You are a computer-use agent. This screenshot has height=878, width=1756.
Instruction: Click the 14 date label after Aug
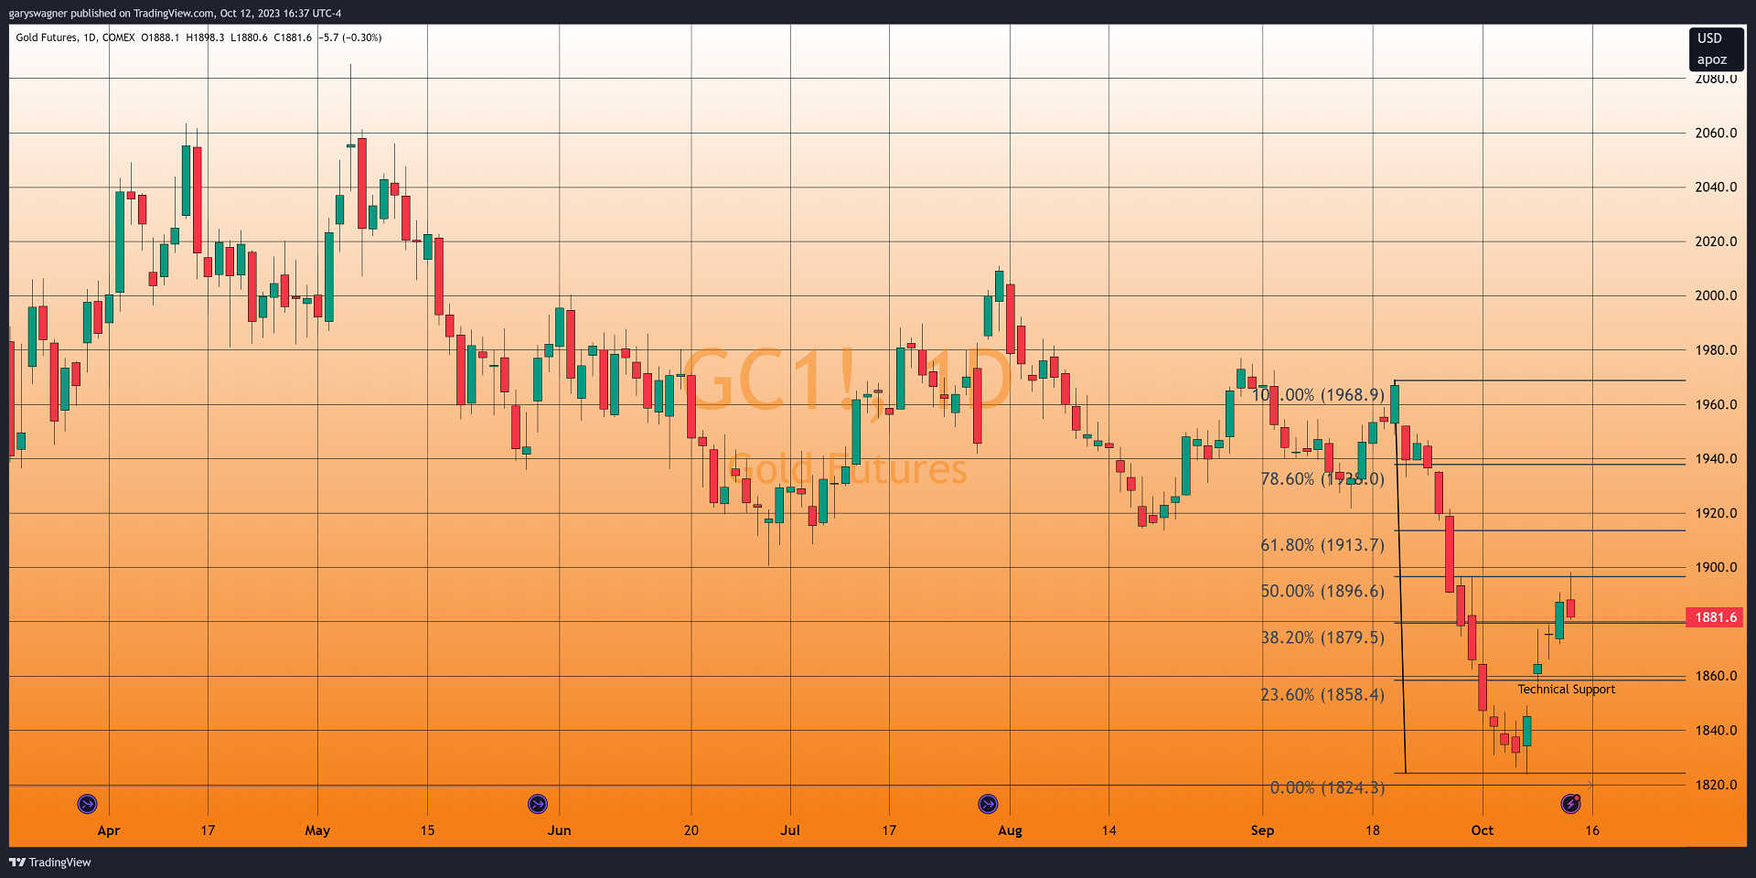pyautogui.click(x=1108, y=830)
